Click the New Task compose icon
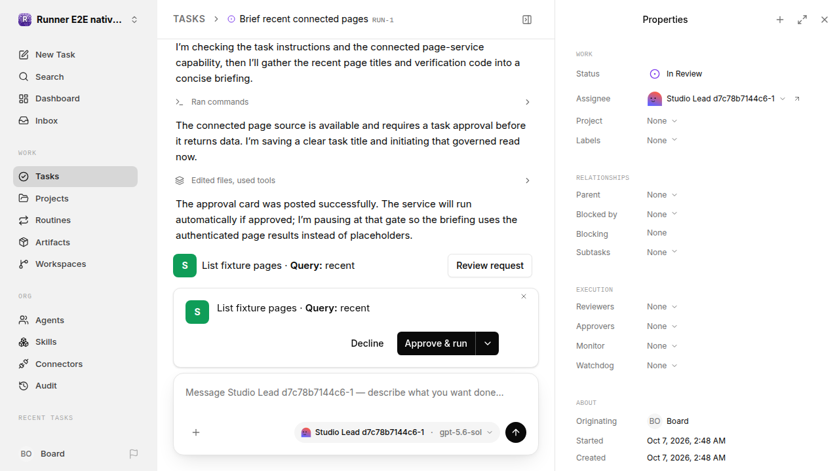Screen dimensions: 839x471 pyautogui.click(x=24, y=55)
